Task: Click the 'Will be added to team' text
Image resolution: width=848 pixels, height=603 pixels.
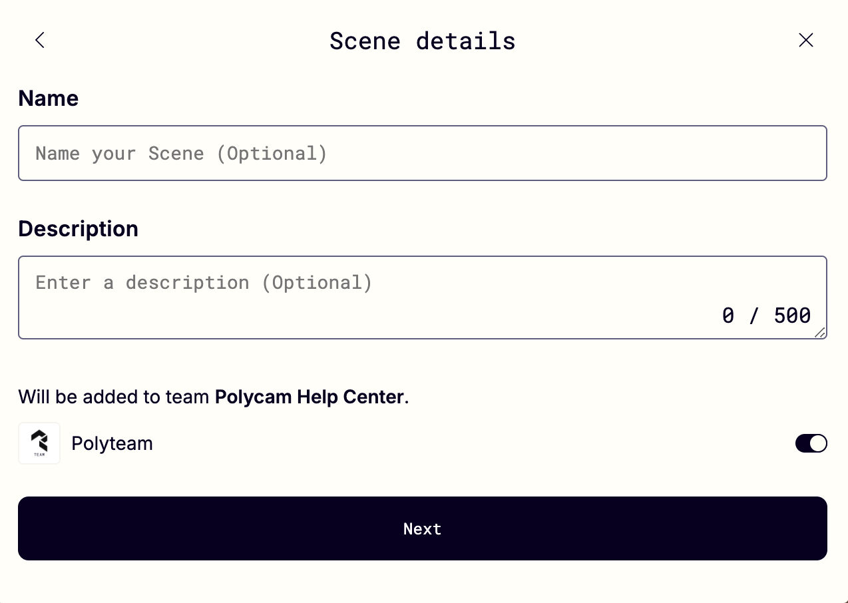Action: (x=114, y=397)
